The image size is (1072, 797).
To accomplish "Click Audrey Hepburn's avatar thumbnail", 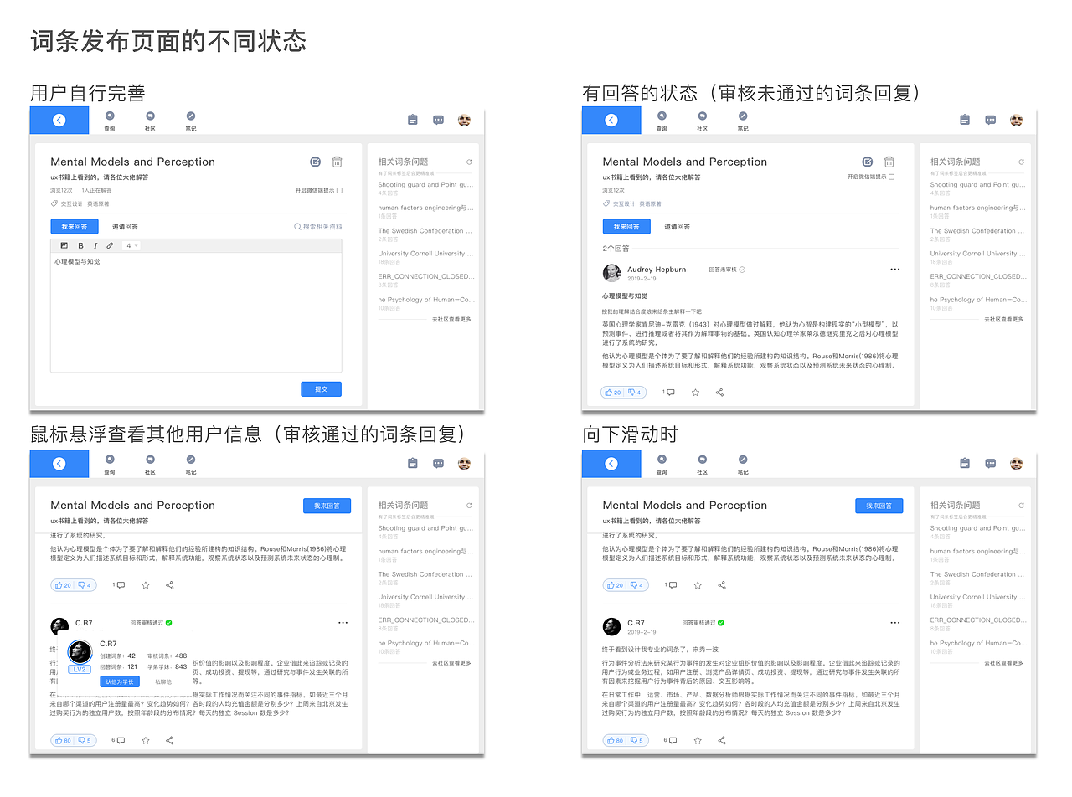I will point(611,271).
